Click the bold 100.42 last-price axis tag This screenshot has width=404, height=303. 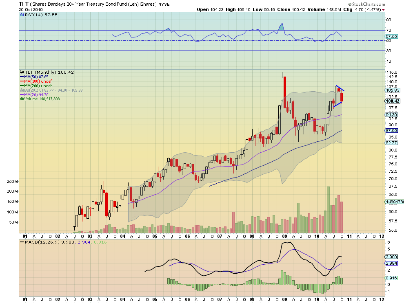coord(393,101)
